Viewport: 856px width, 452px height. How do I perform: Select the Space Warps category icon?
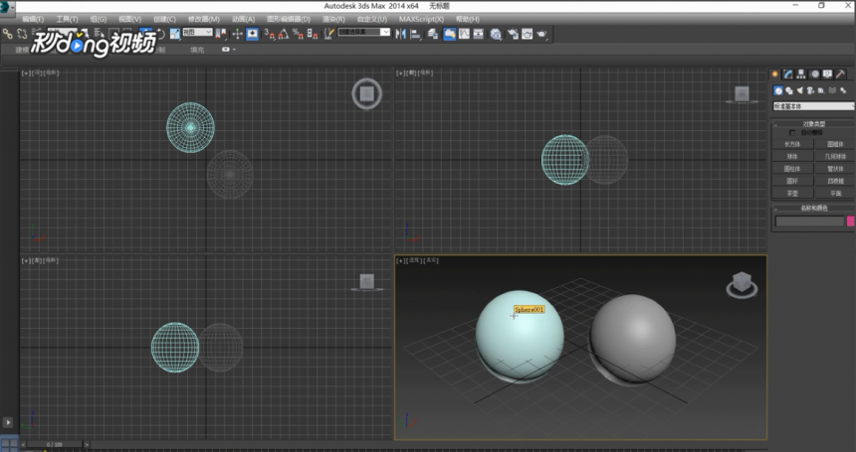click(x=832, y=90)
